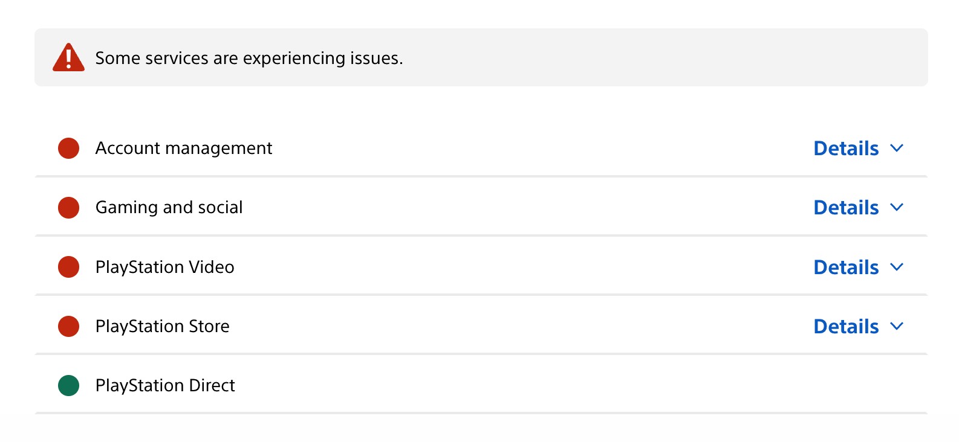This screenshot has height=442, width=959.
Task: Show Details for PlayStation Store
Action: [845, 326]
